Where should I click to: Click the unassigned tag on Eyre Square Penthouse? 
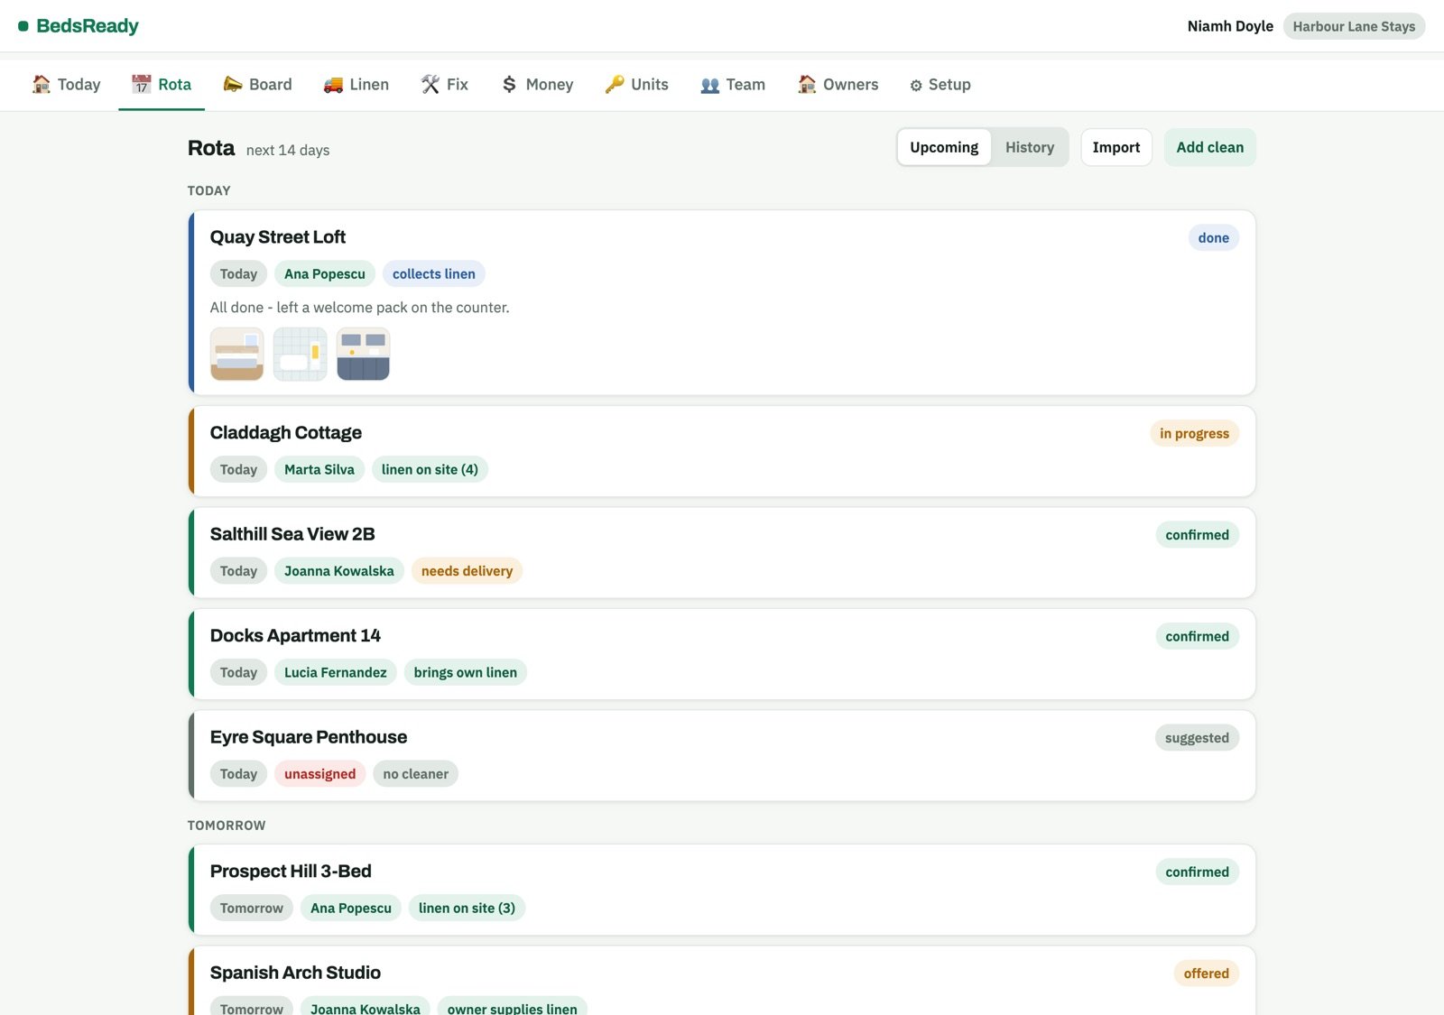pos(319,773)
